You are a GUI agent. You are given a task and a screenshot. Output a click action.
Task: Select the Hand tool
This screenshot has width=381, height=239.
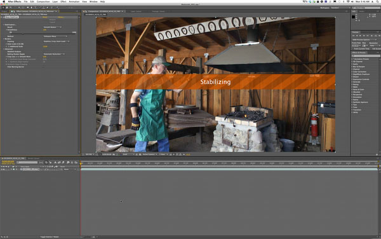[7, 8]
